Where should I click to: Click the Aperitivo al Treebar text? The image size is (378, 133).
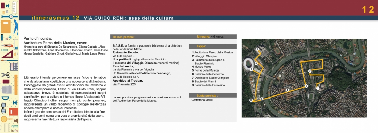128,81
